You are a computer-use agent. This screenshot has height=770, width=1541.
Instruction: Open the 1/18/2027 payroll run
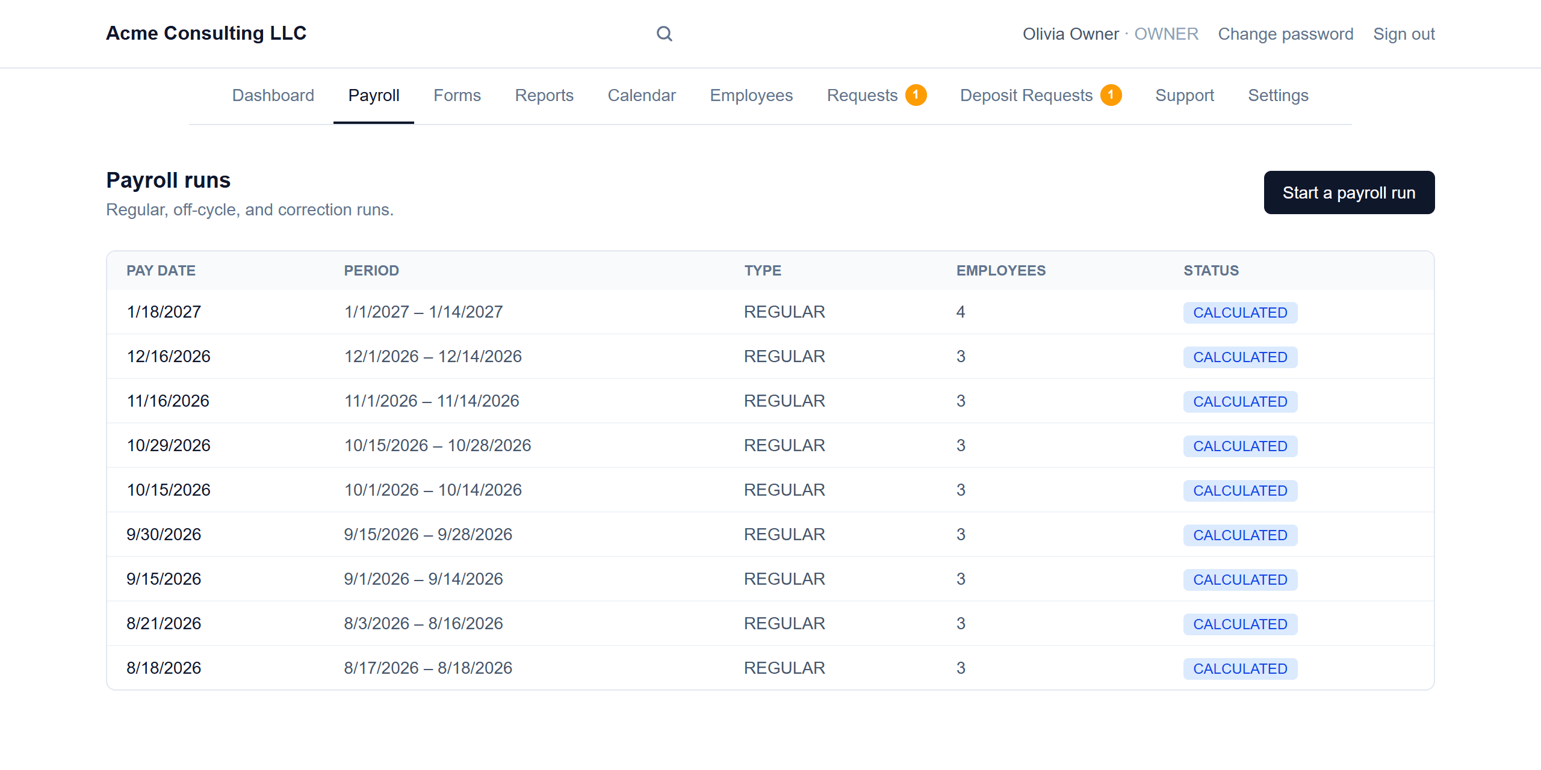coord(164,312)
